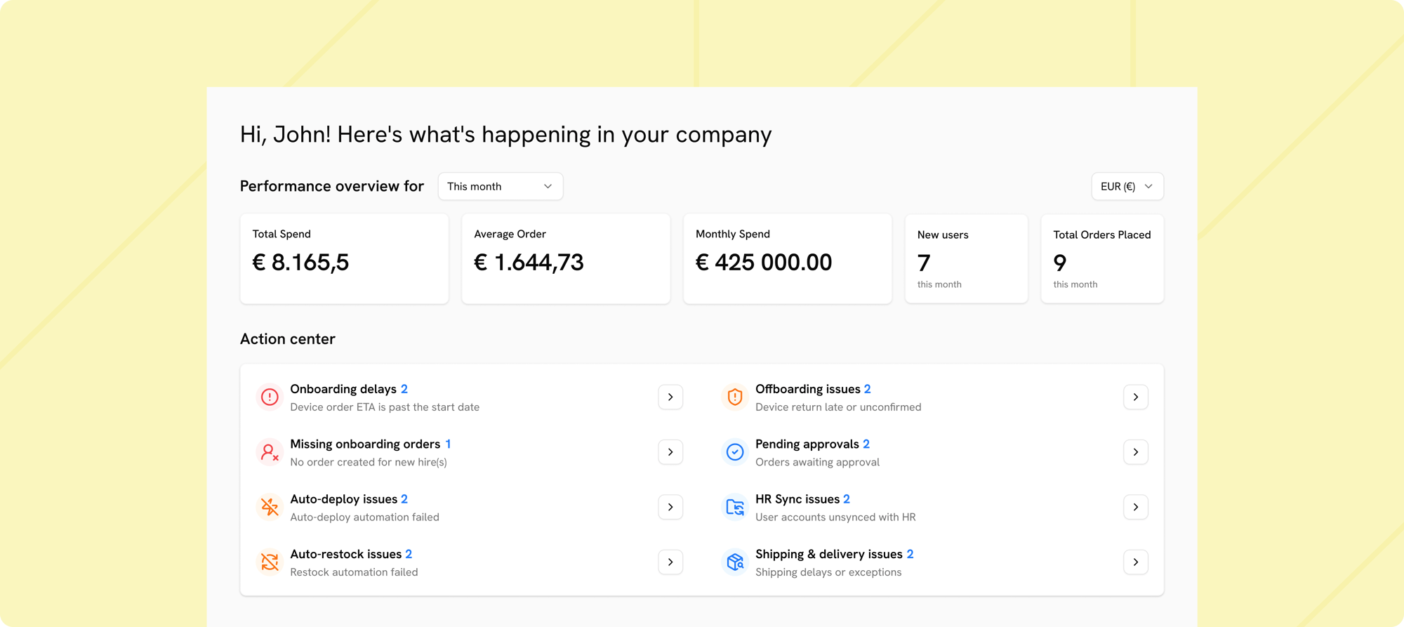Expand Pending approvals with its arrow
Image resolution: width=1404 pixels, height=627 pixels.
click(x=1136, y=452)
